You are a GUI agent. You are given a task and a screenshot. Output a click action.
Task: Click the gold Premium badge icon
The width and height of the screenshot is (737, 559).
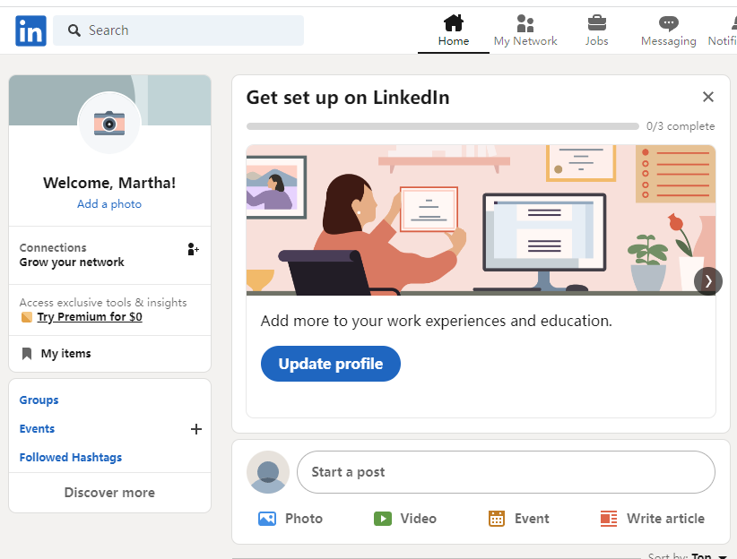pos(27,317)
